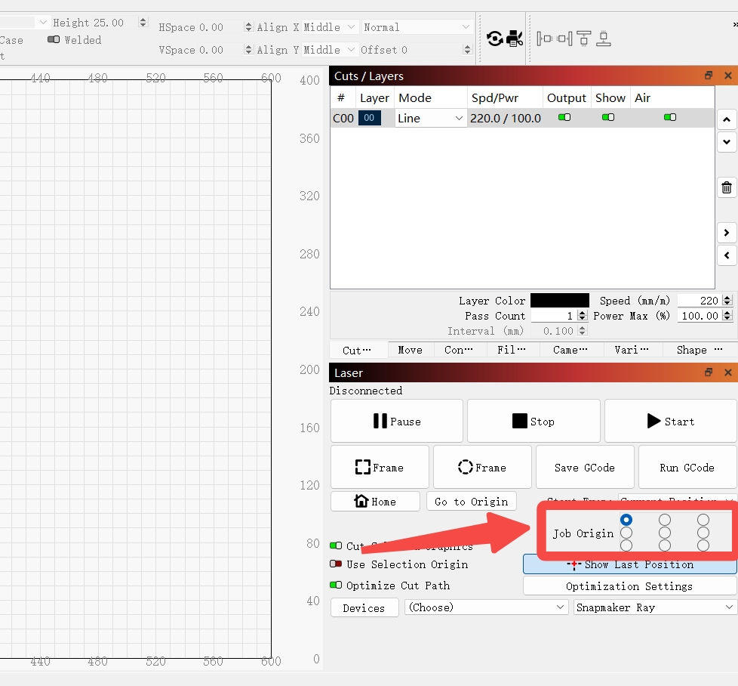Switch to the Came… tab

point(570,350)
